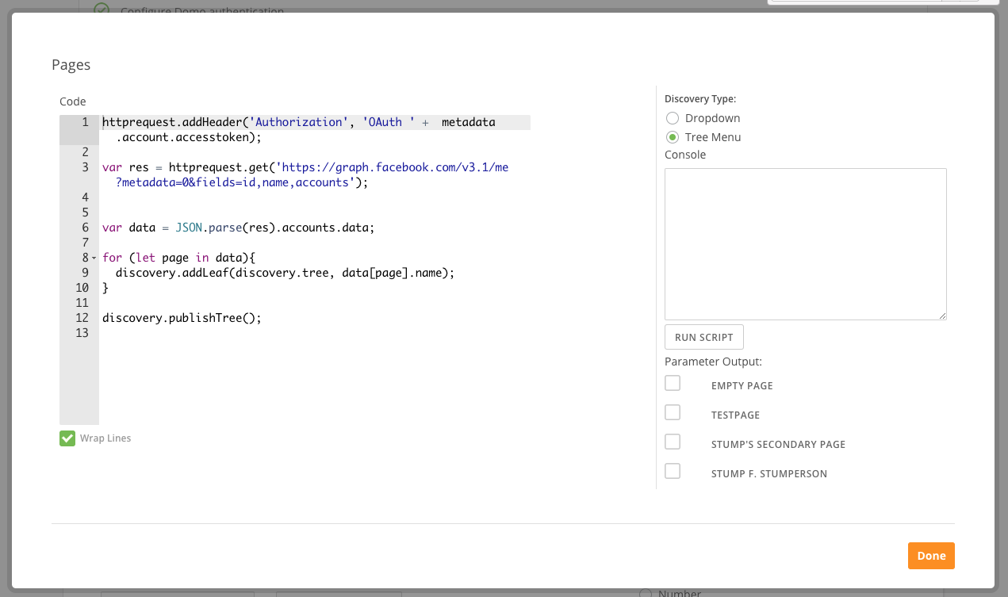Image resolution: width=1008 pixels, height=597 pixels.
Task: Click the .account.accesstoken wrapped code line
Action: coord(188,137)
